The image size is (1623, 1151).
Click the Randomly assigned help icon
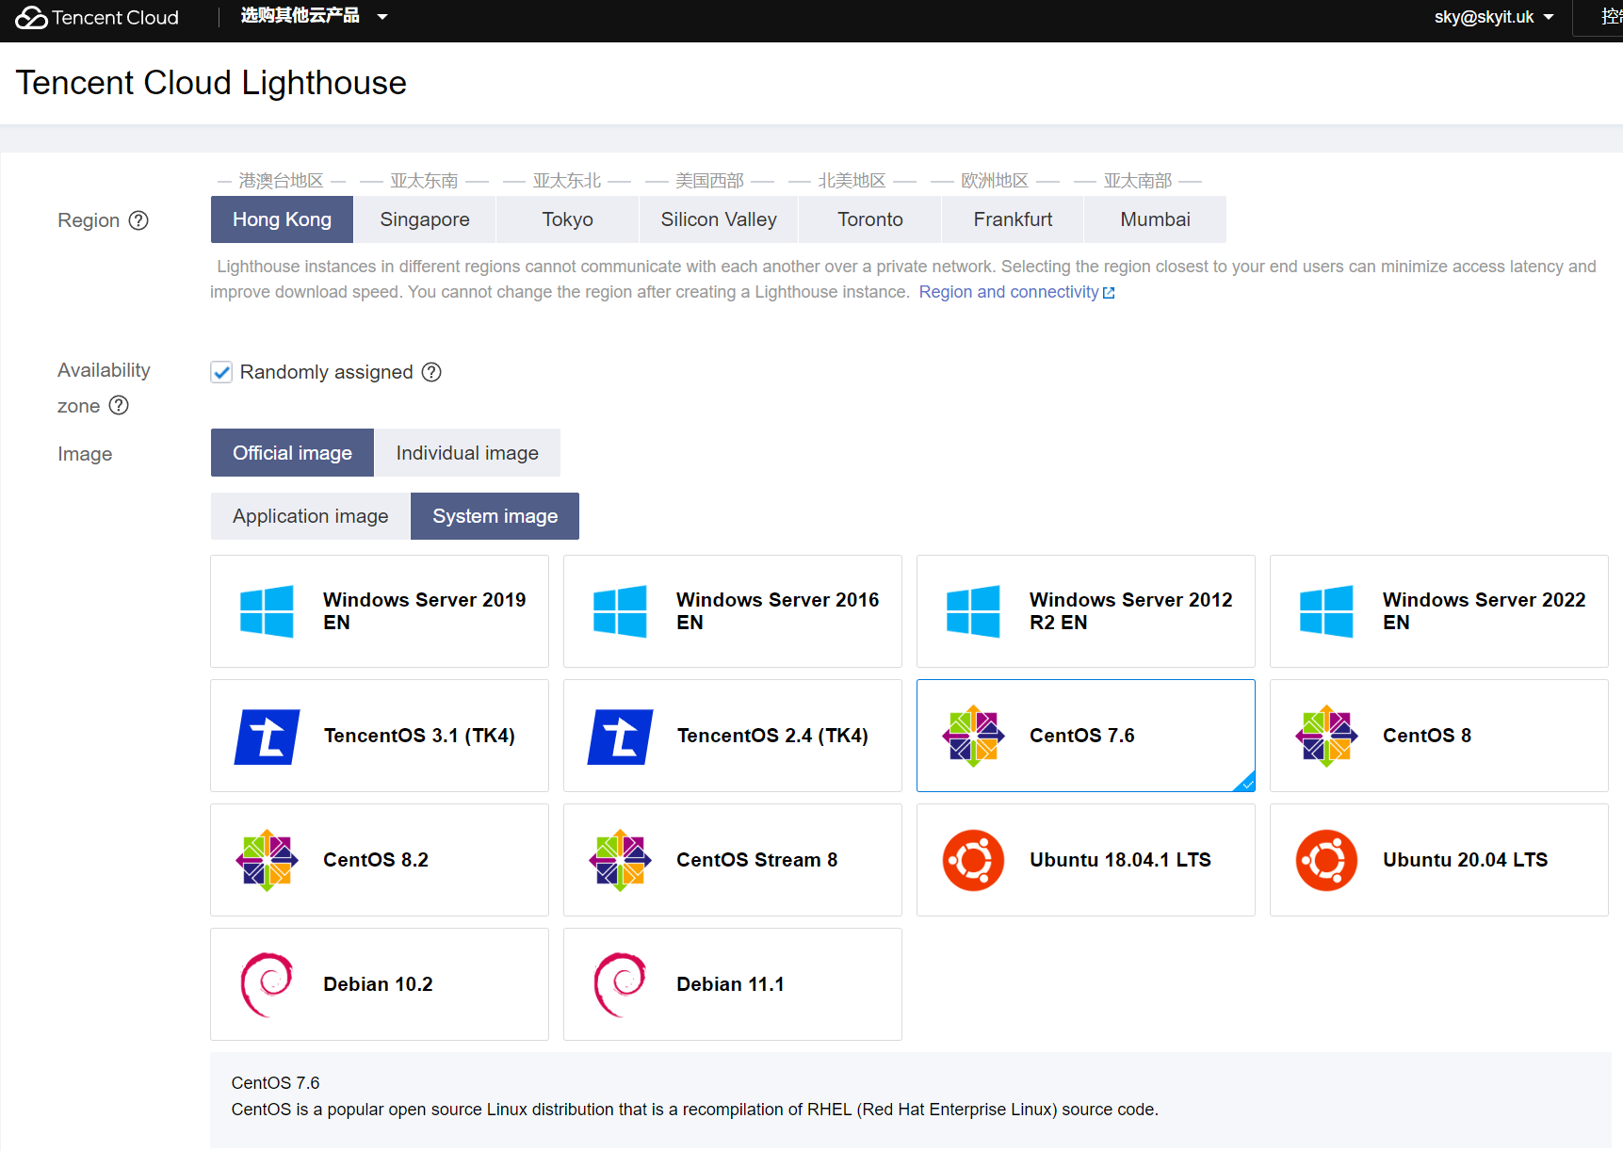click(431, 372)
